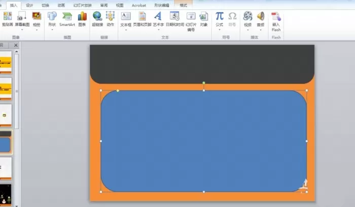Open the Shapes (形状) gallery icon
This screenshot has height=207, width=355.
tap(52, 16)
